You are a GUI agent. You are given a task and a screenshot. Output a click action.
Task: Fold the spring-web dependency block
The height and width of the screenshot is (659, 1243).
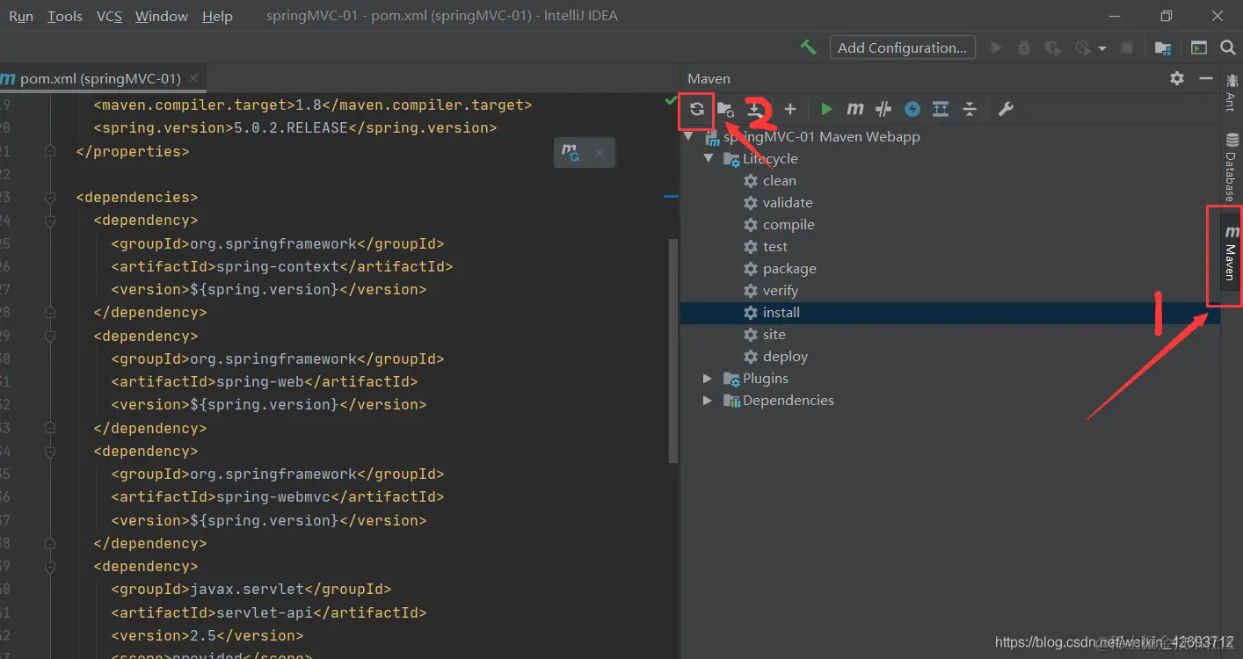[49, 337]
